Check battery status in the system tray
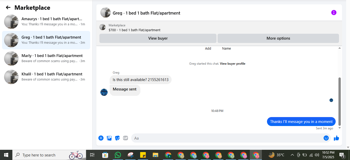The height and width of the screenshot is (160, 350). coord(305,155)
